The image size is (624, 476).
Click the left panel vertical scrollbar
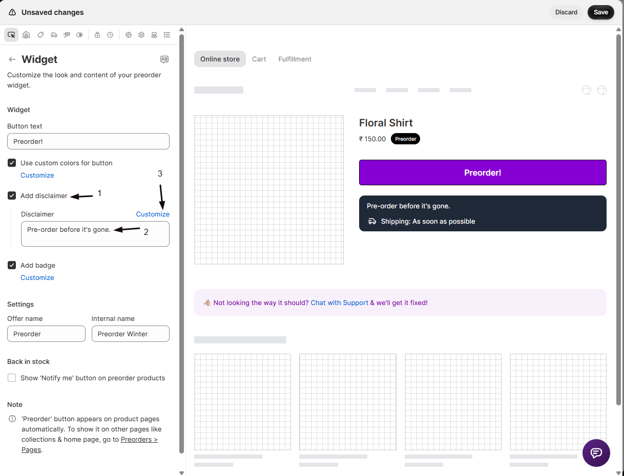pyautogui.click(x=181, y=244)
